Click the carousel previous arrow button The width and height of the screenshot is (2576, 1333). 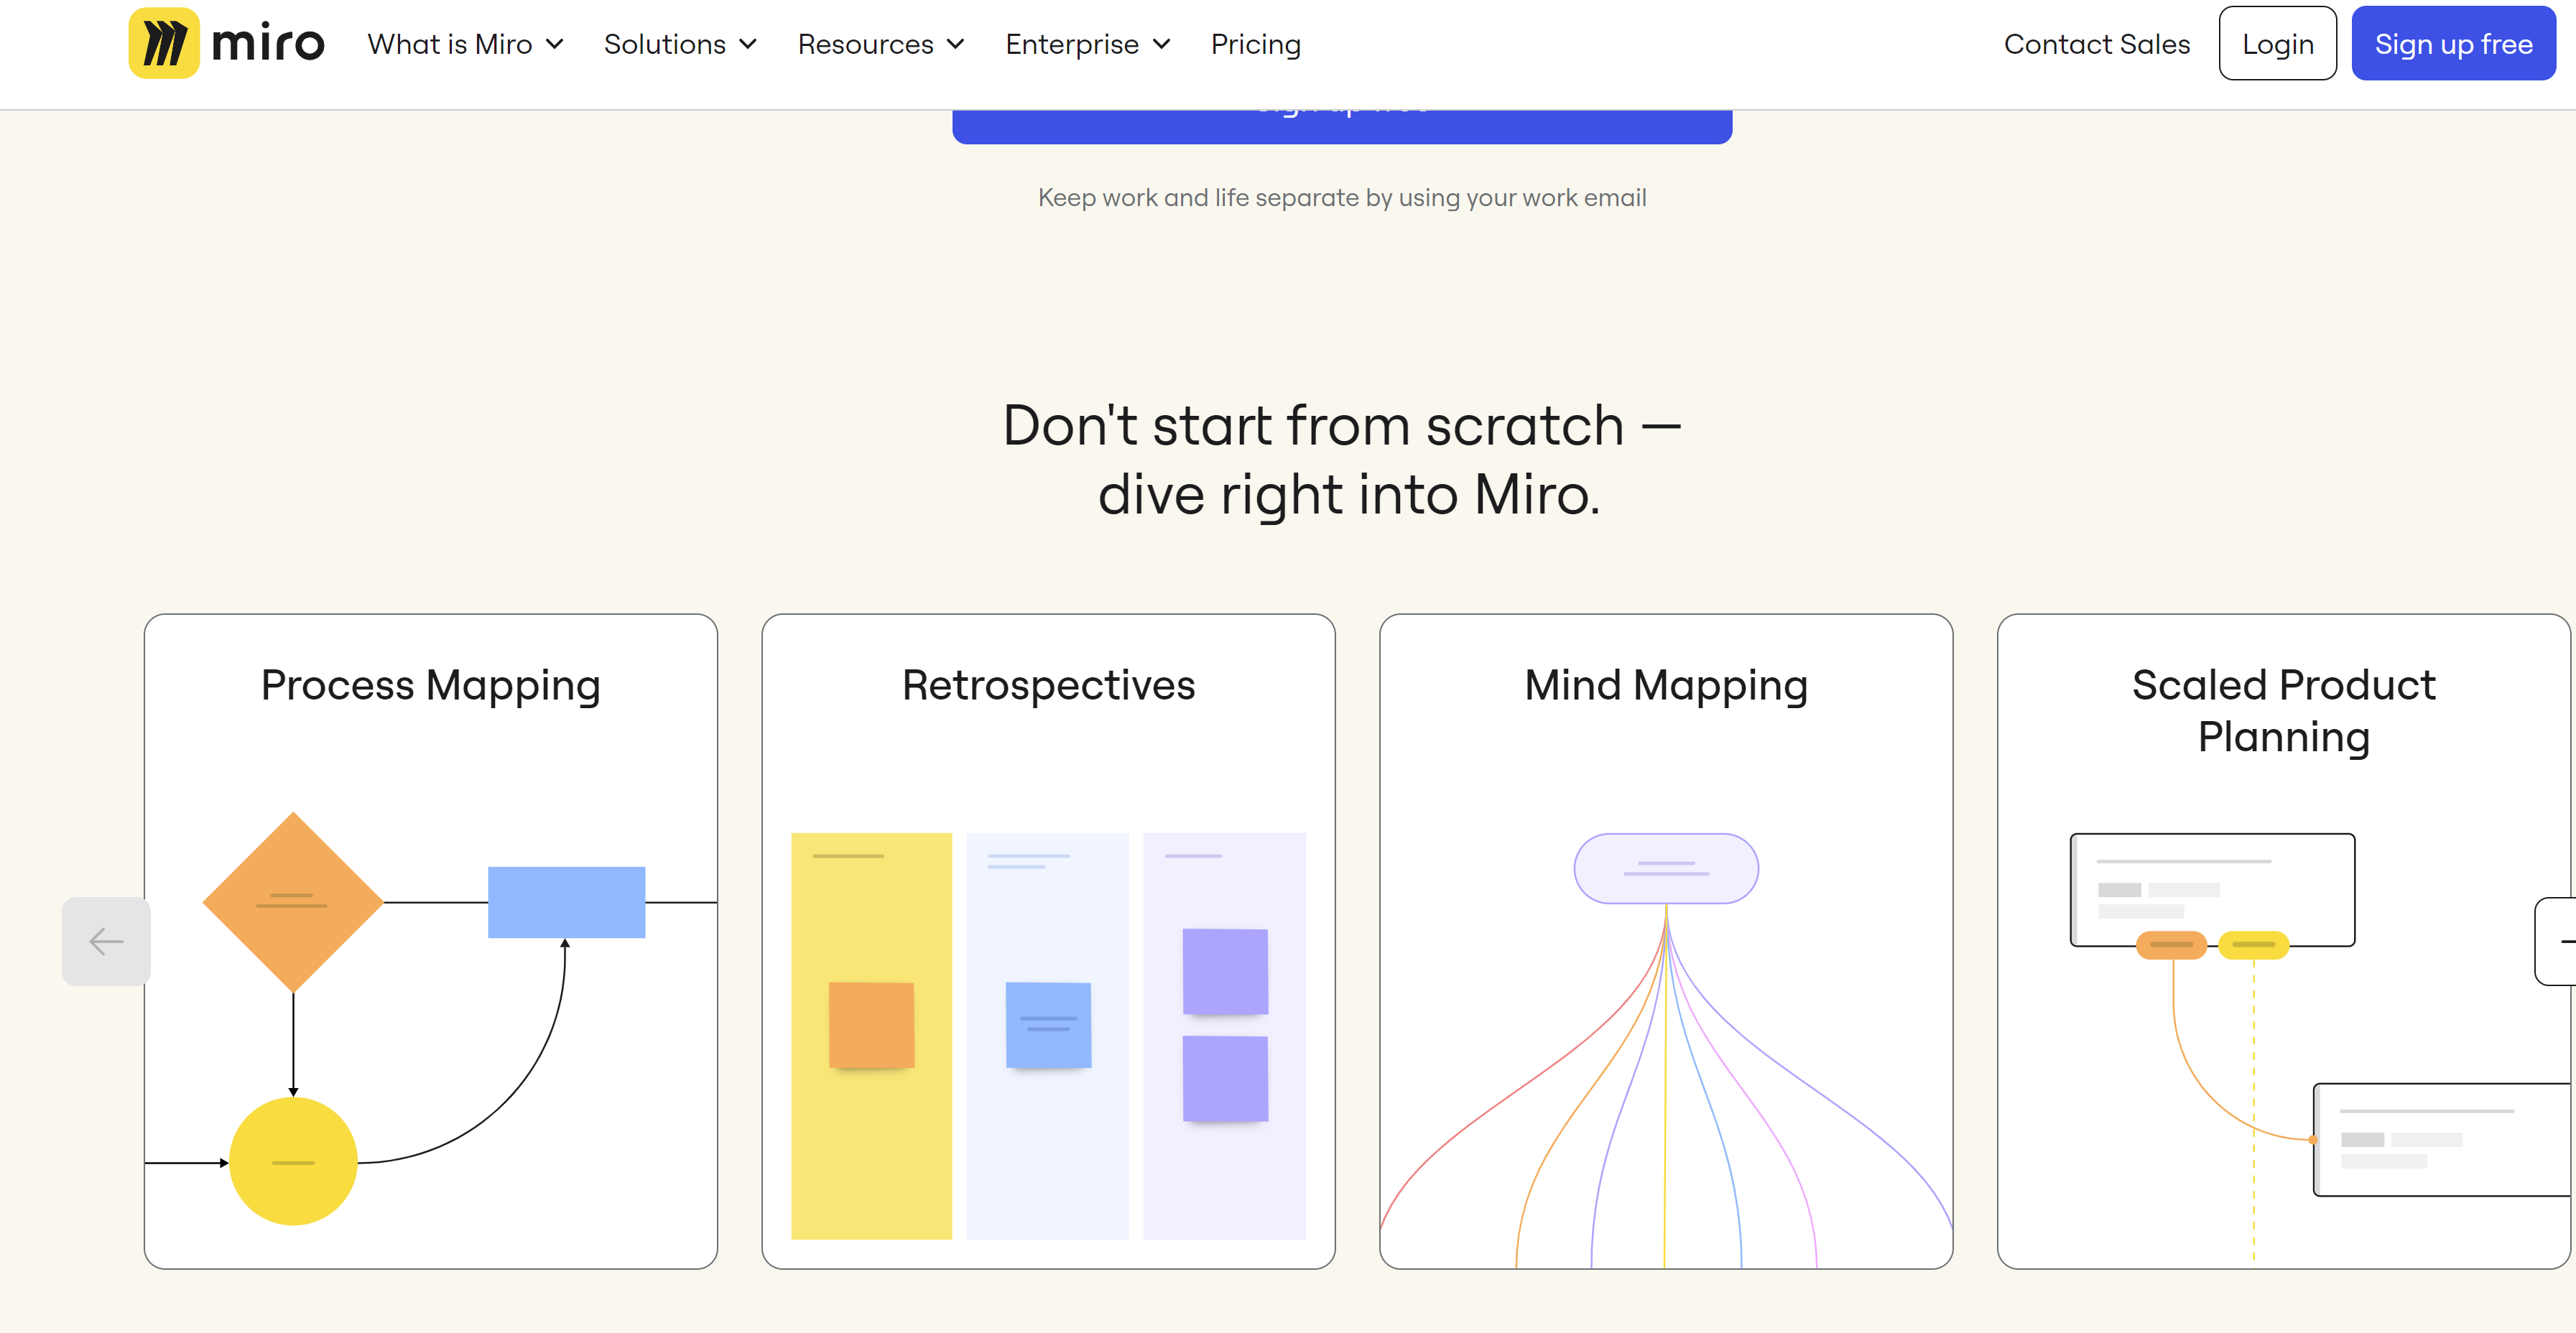click(x=106, y=941)
